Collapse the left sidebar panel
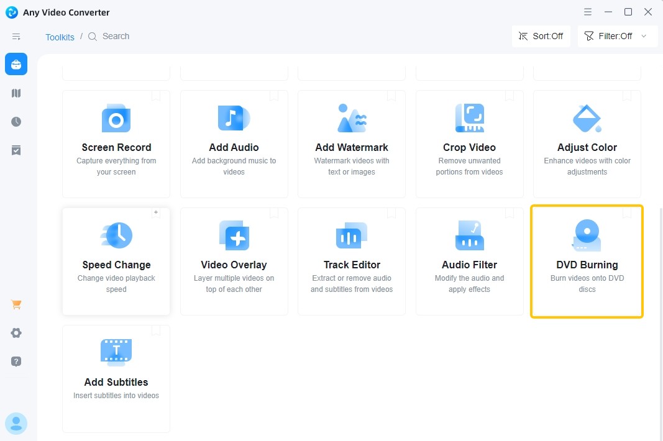 click(x=16, y=36)
